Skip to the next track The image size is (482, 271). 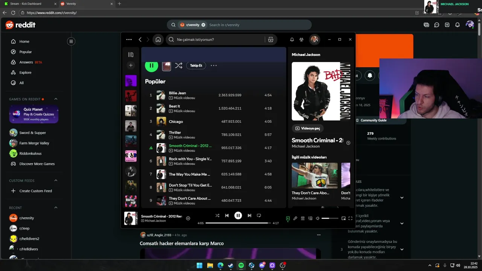[249, 216]
